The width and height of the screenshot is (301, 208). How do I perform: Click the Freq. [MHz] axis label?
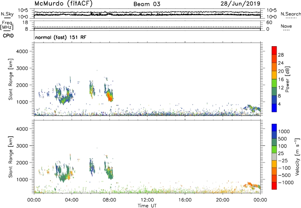7,25
